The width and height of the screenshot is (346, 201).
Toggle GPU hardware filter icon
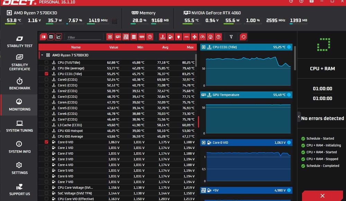point(118,37)
